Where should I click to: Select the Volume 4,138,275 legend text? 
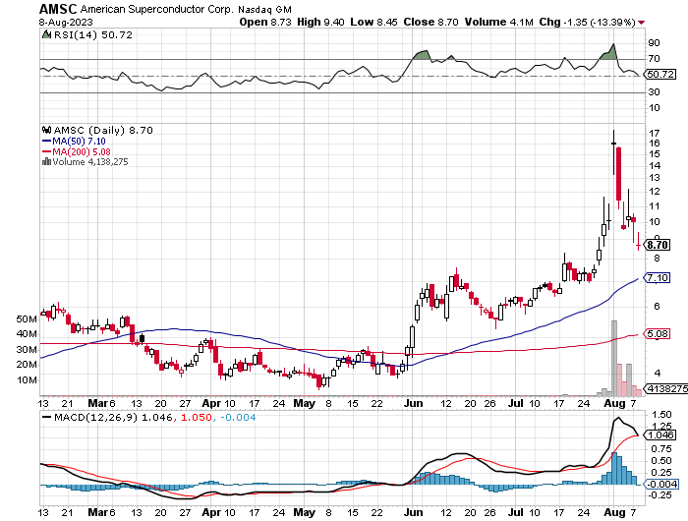90,162
